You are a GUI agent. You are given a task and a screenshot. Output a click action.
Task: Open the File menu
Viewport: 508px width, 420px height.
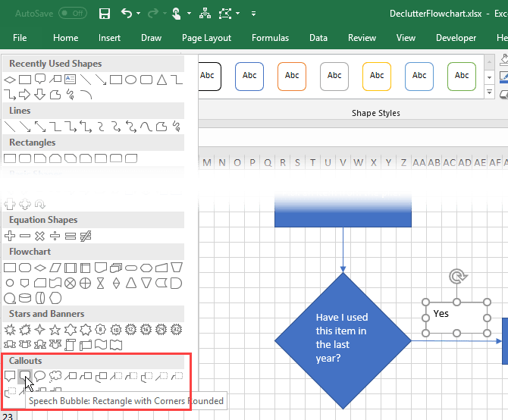click(20, 38)
